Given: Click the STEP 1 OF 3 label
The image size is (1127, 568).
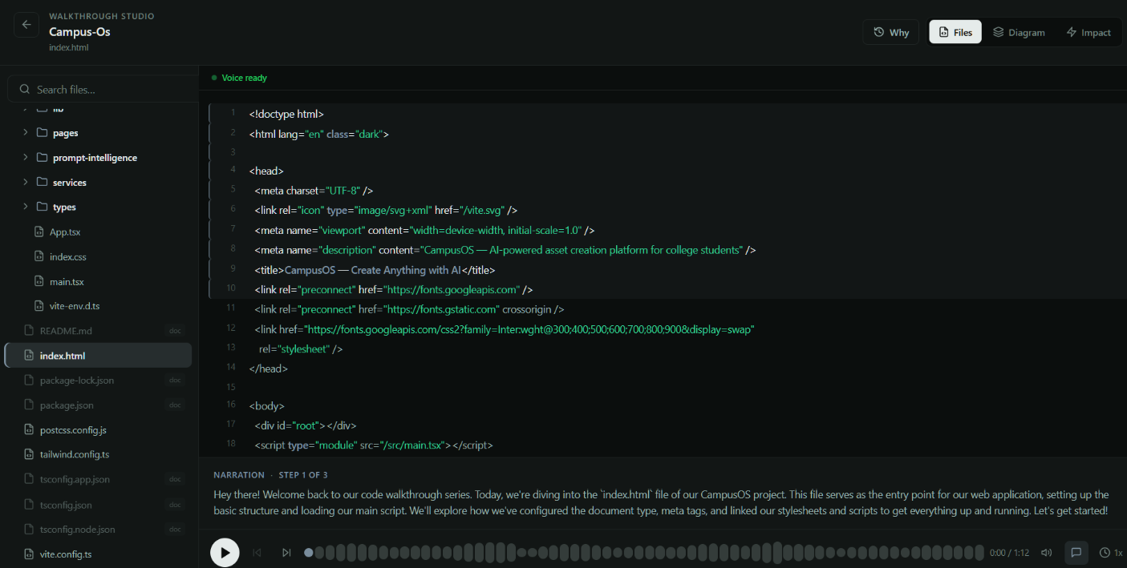Looking at the screenshot, I should [x=303, y=475].
